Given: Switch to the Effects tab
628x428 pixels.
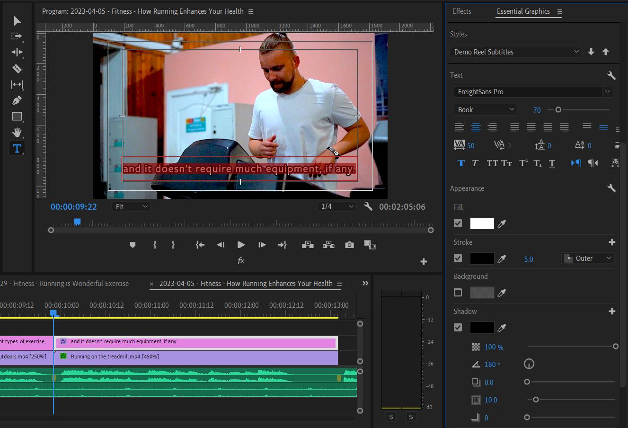Looking at the screenshot, I should tap(462, 11).
